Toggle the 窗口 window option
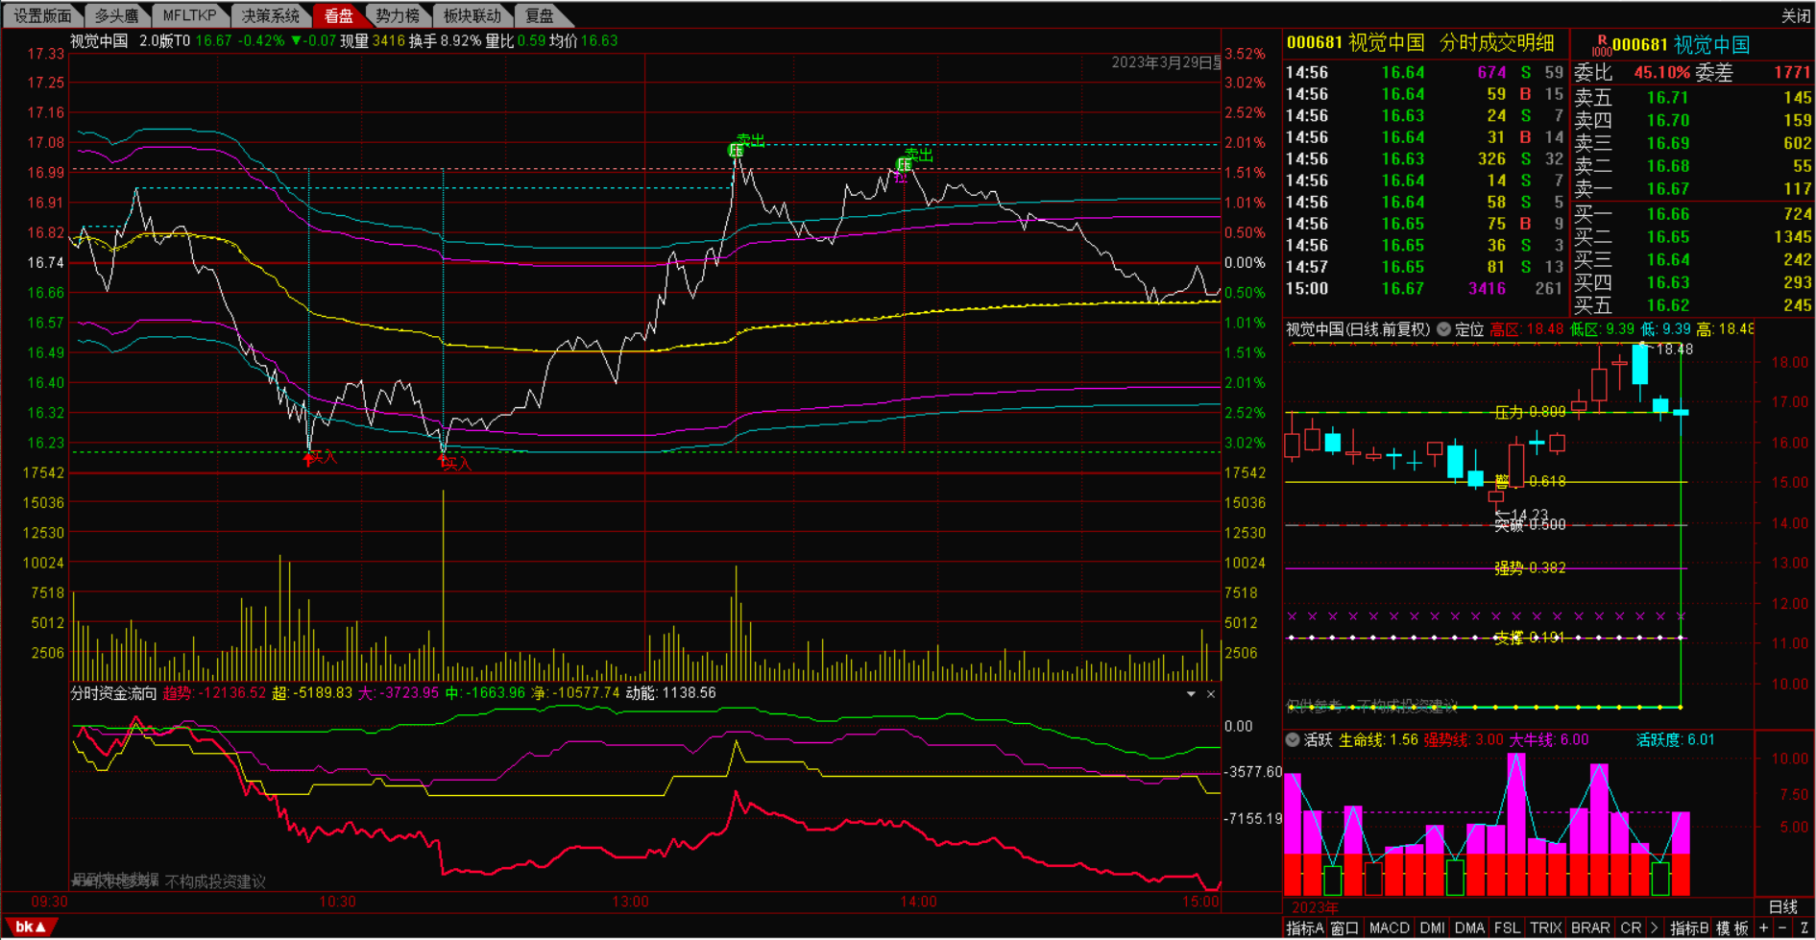Image resolution: width=1816 pixels, height=940 pixels. tap(1344, 928)
